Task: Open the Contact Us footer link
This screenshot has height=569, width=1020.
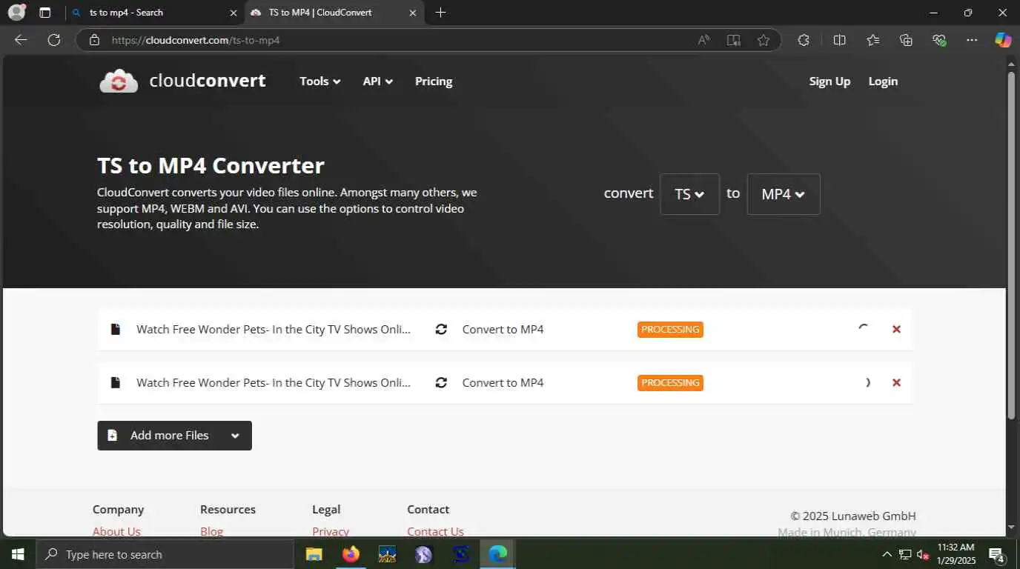Action: (x=435, y=531)
